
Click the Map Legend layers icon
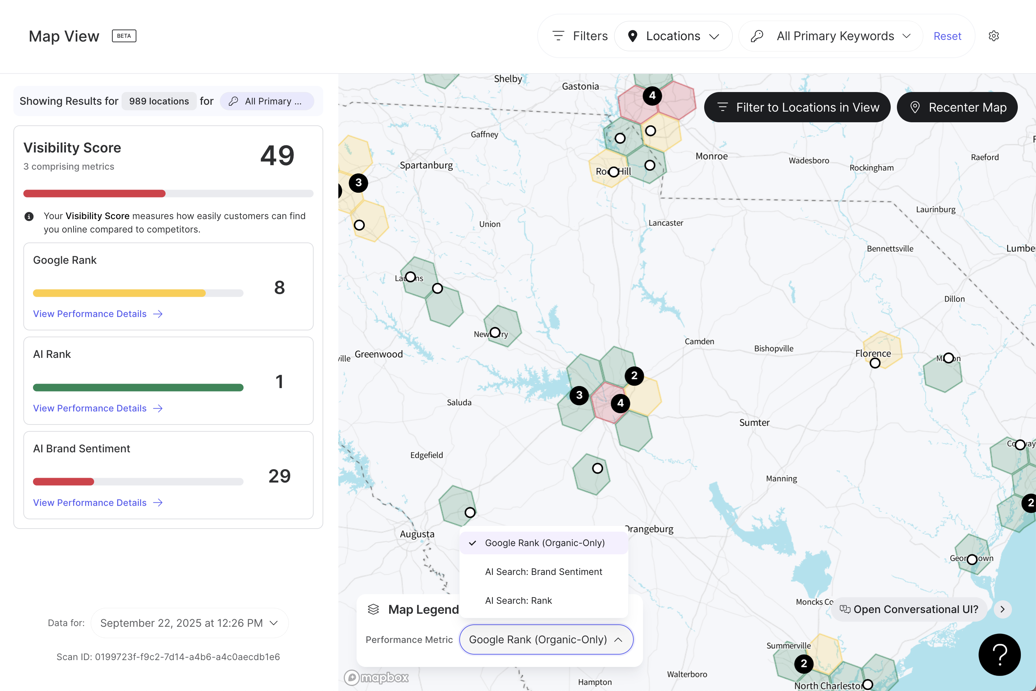pos(373,609)
